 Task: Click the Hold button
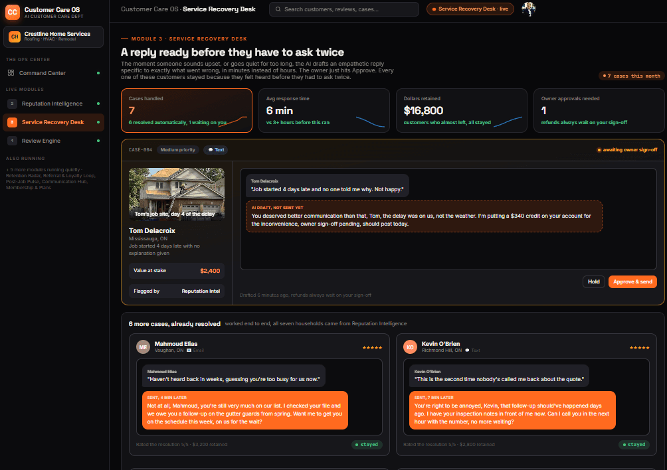(x=593, y=281)
